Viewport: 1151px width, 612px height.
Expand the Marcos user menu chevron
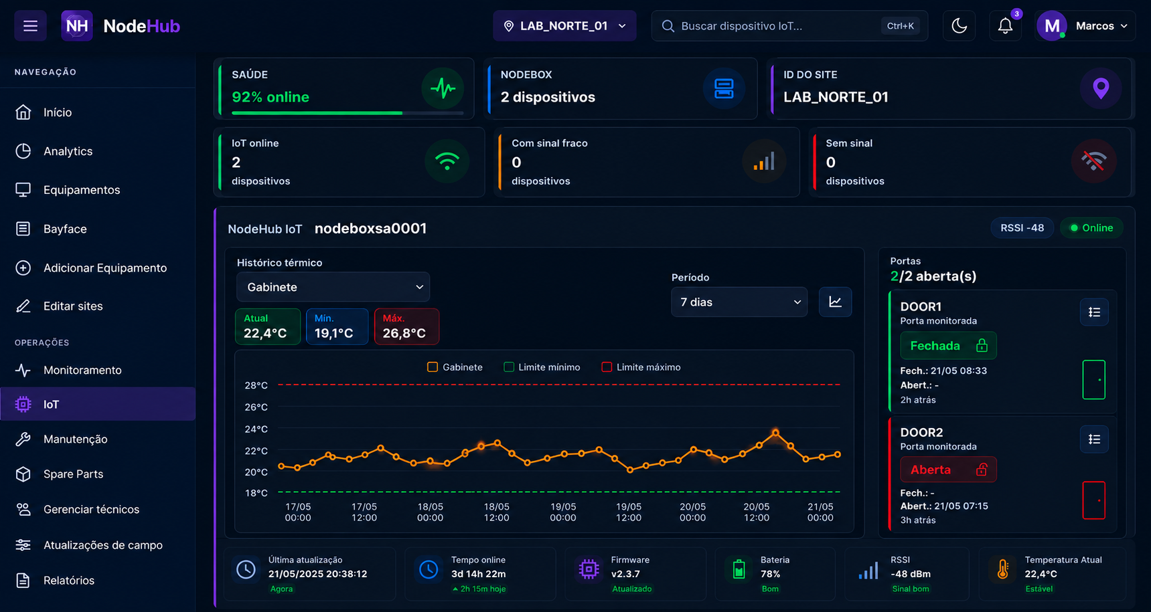(1124, 26)
